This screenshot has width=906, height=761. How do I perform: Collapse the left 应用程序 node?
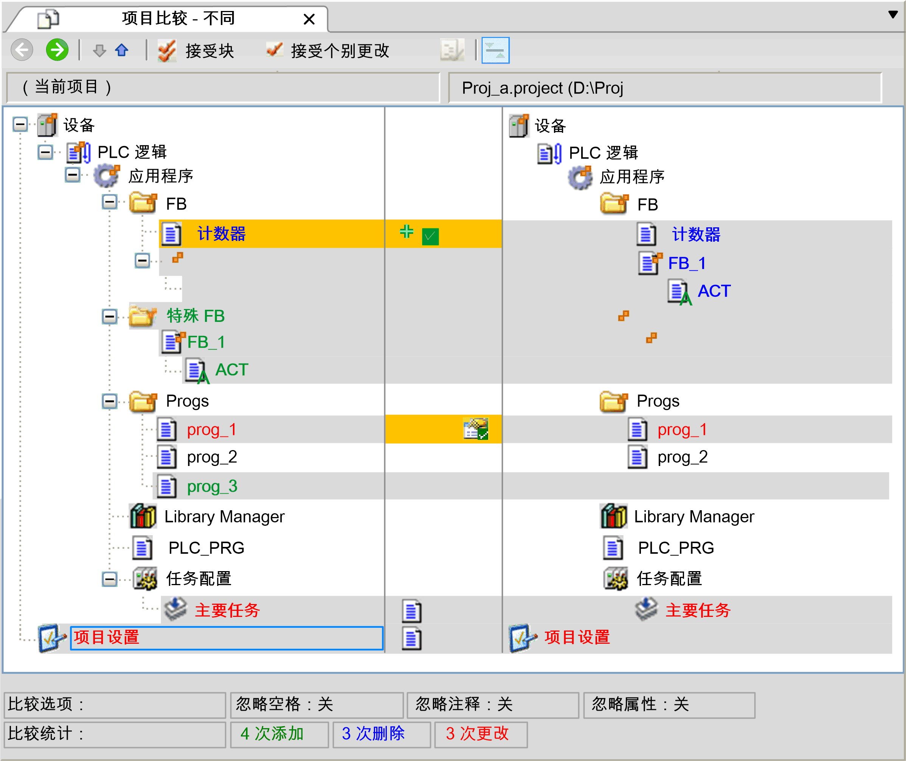pyautogui.click(x=73, y=175)
